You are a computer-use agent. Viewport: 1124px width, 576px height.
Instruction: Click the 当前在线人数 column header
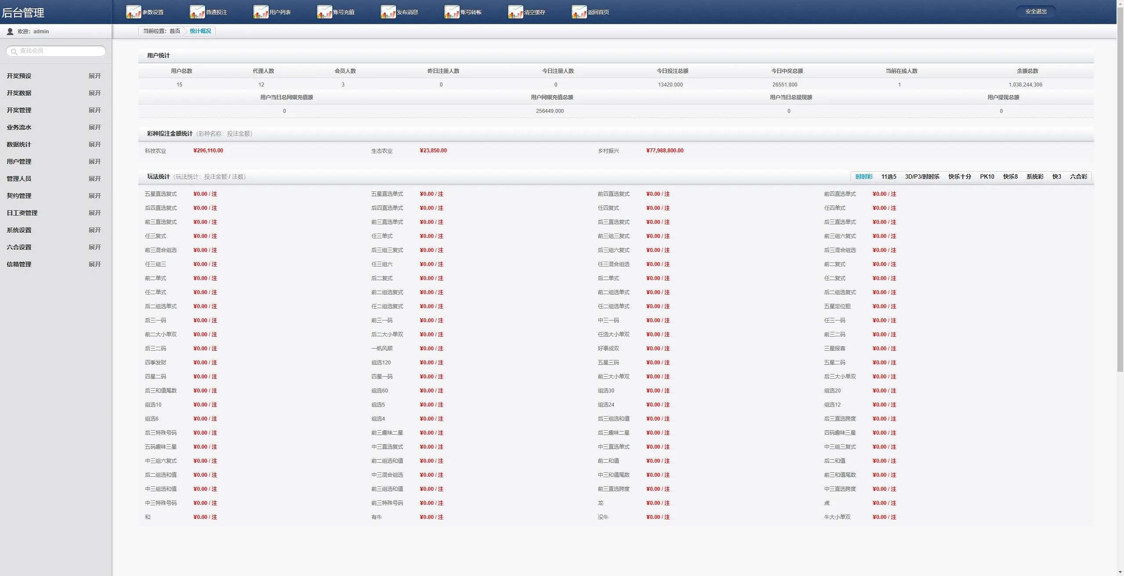point(901,71)
